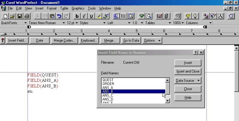
Task: Click the Insert and Close button
Action: 188,71
